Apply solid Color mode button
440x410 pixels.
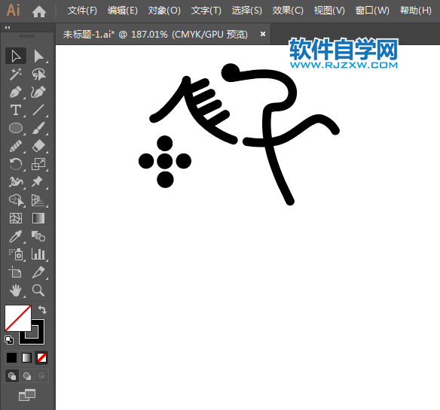(12, 357)
